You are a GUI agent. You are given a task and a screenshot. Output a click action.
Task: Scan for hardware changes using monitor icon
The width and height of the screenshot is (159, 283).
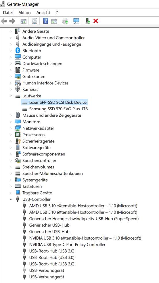click(76, 21)
